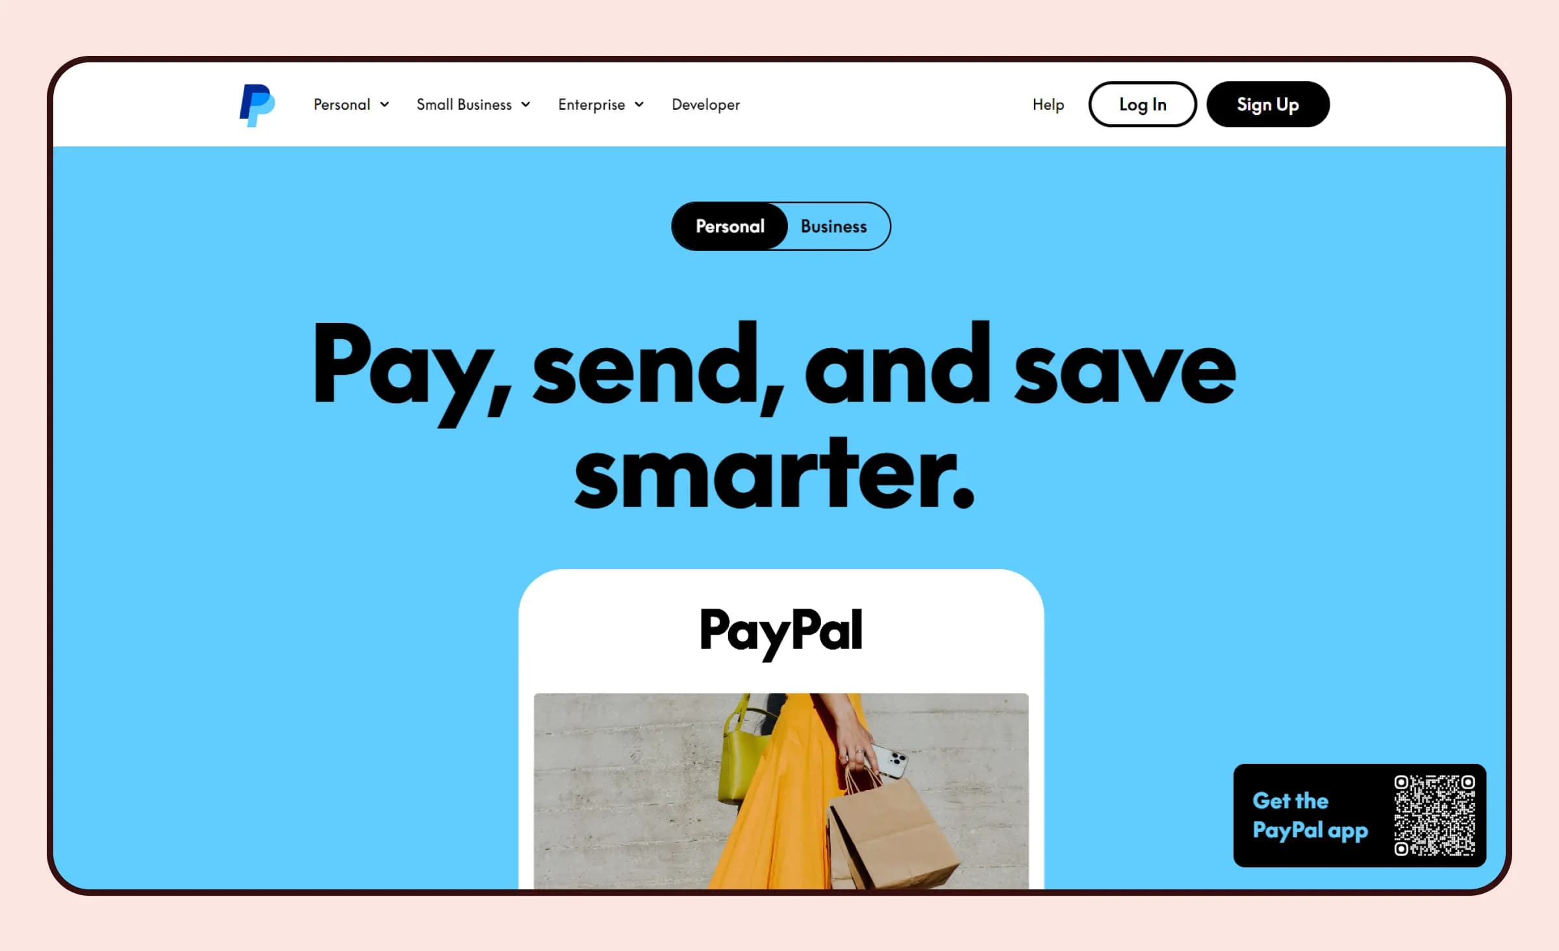Select the Help menu item

coord(1046,105)
